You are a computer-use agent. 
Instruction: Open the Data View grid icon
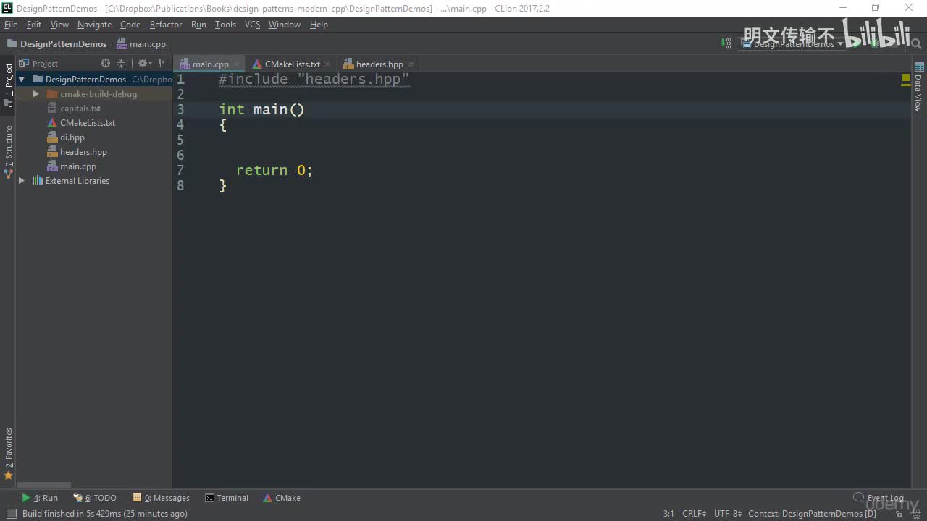919,67
